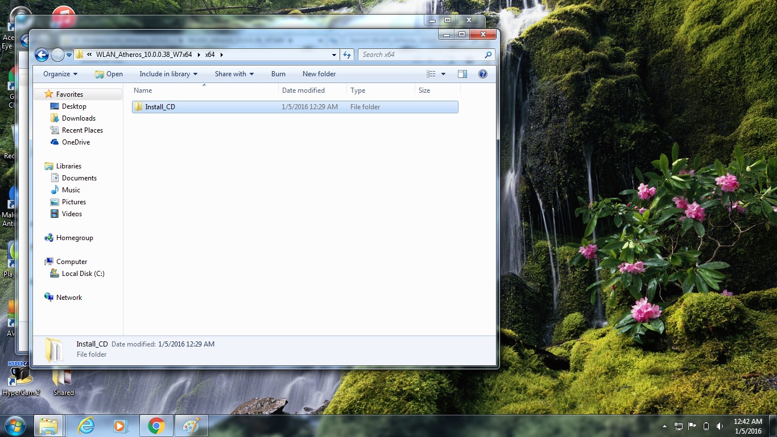Image resolution: width=777 pixels, height=437 pixels.
Task: Select the x64 breadcrumb segment
Action: click(210, 55)
